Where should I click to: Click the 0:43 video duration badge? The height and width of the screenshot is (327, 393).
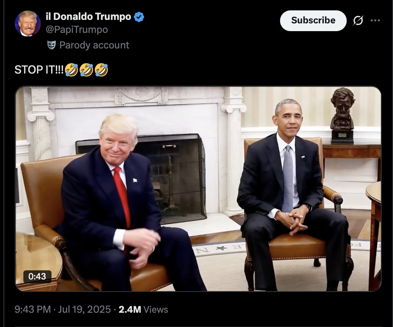[x=37, y=276]
